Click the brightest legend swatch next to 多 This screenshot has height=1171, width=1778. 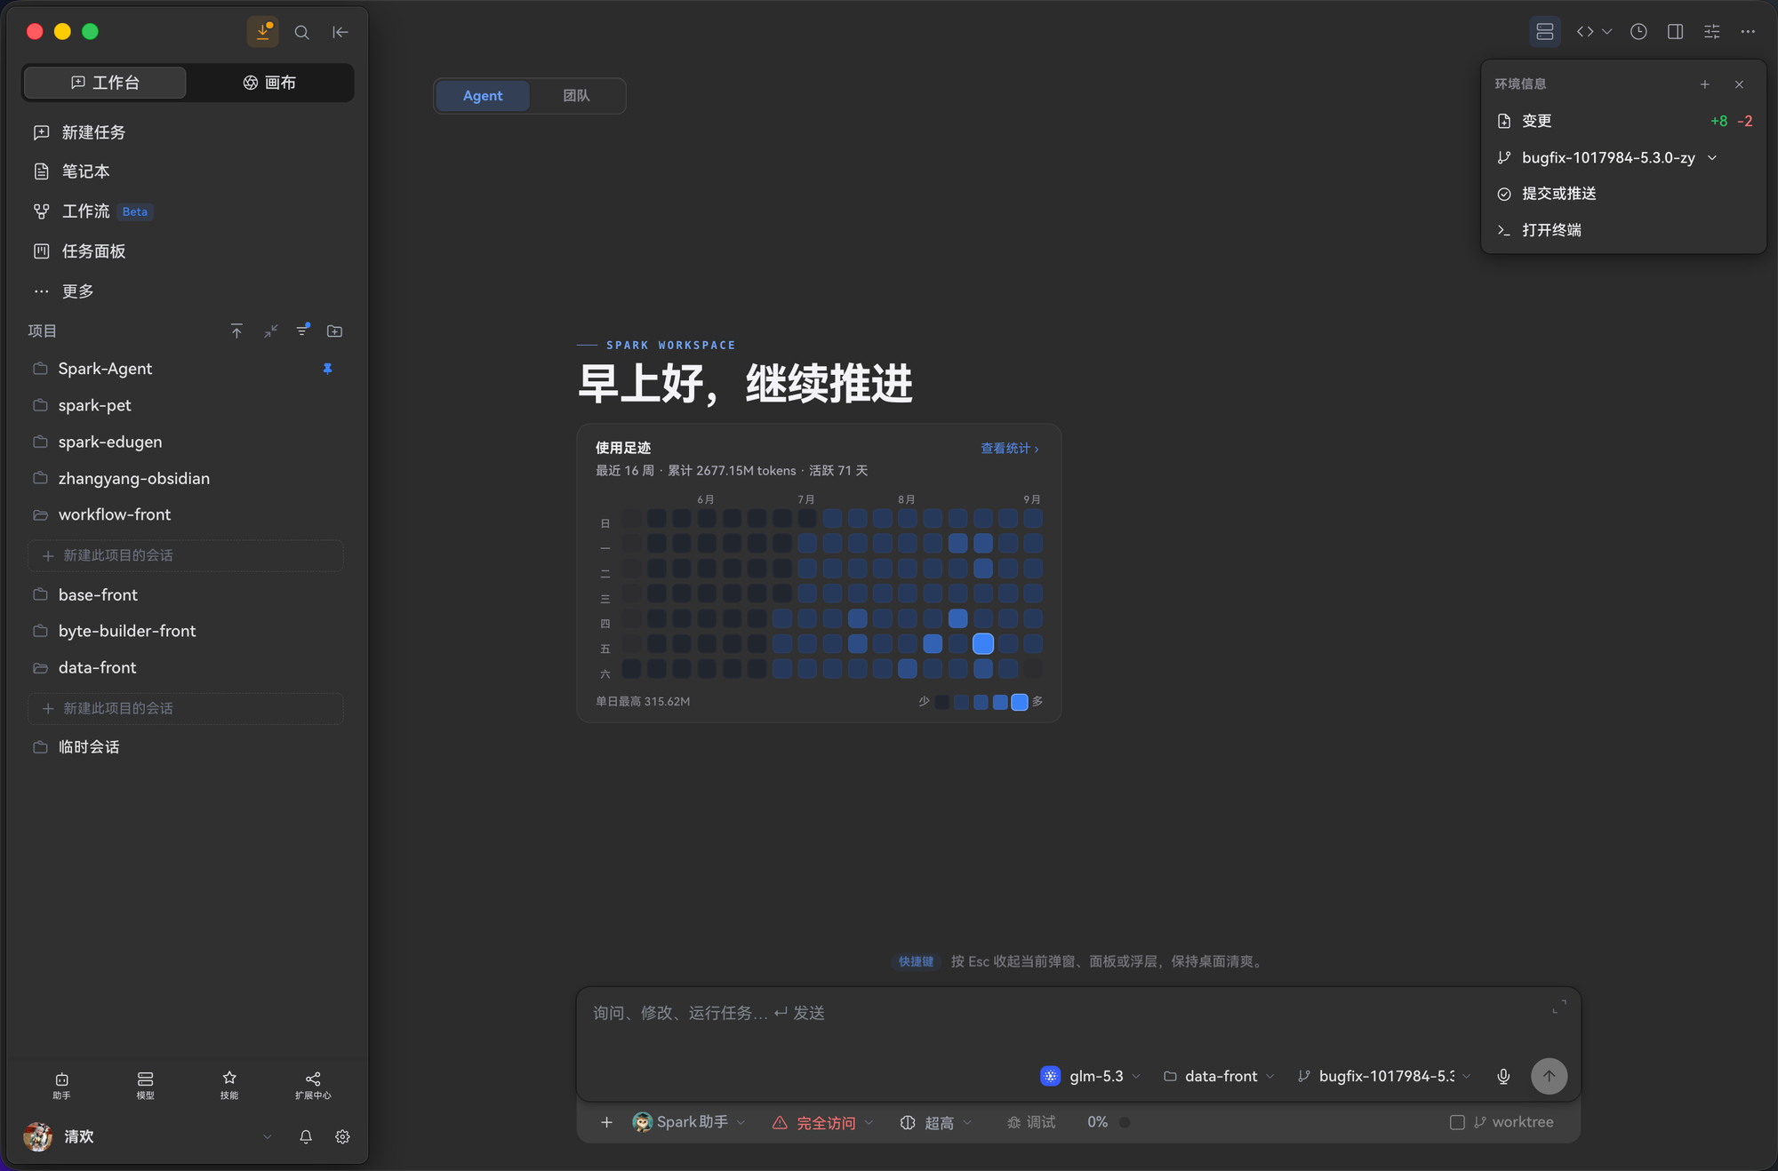1020,702
